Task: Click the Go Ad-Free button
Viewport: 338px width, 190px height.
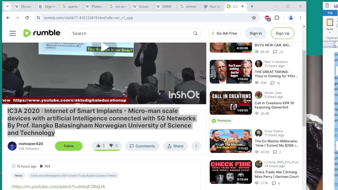Action: [x=224, y=33]
